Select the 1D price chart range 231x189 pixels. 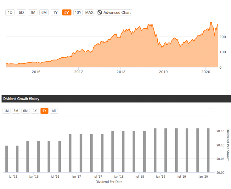coord(10,13)
